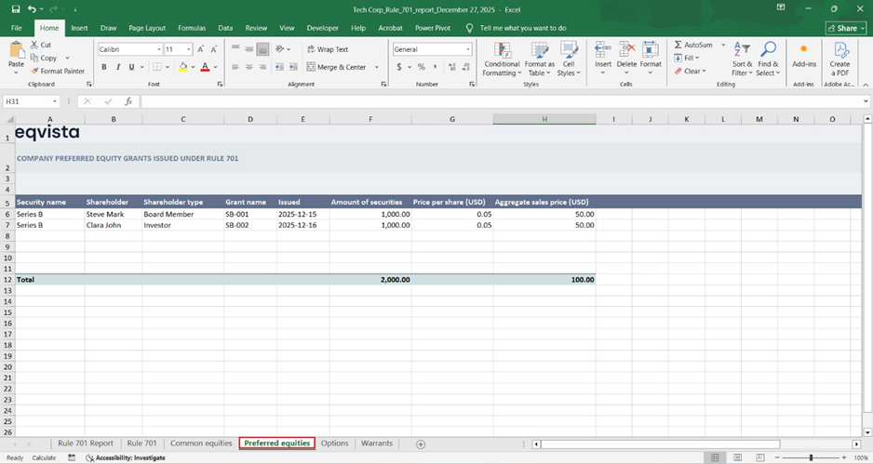Image resolution: width=873 pixels, height=464 pixels.
Task: Expand the Name Box dropdown arrow
Action: (x=56, y=101)
